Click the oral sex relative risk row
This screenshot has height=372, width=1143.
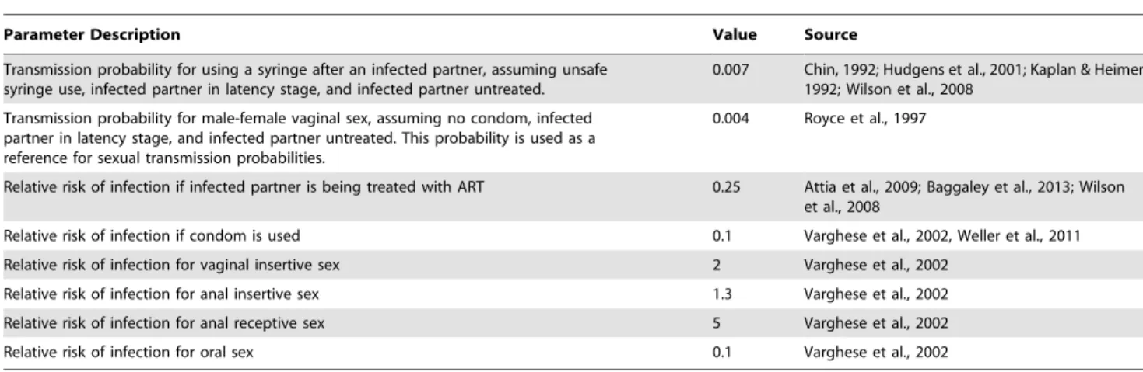pyautogui.click(x=571, y=352)
